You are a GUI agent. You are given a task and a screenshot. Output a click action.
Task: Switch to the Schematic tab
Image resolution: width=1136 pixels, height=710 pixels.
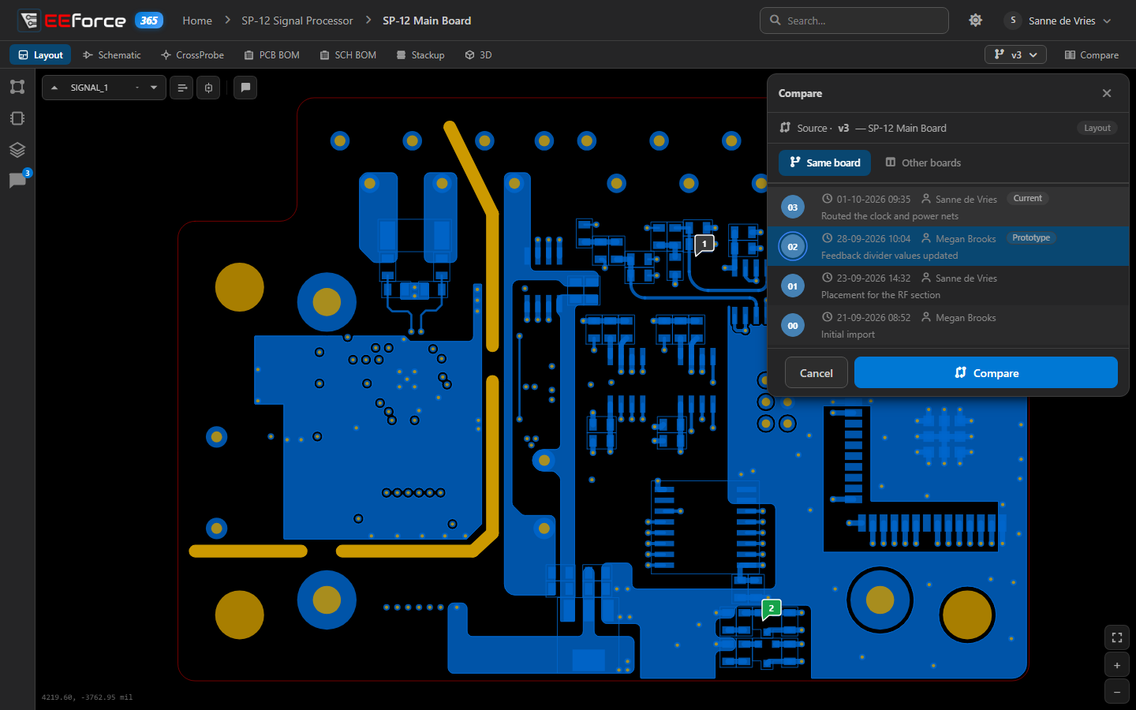[112, 54]
